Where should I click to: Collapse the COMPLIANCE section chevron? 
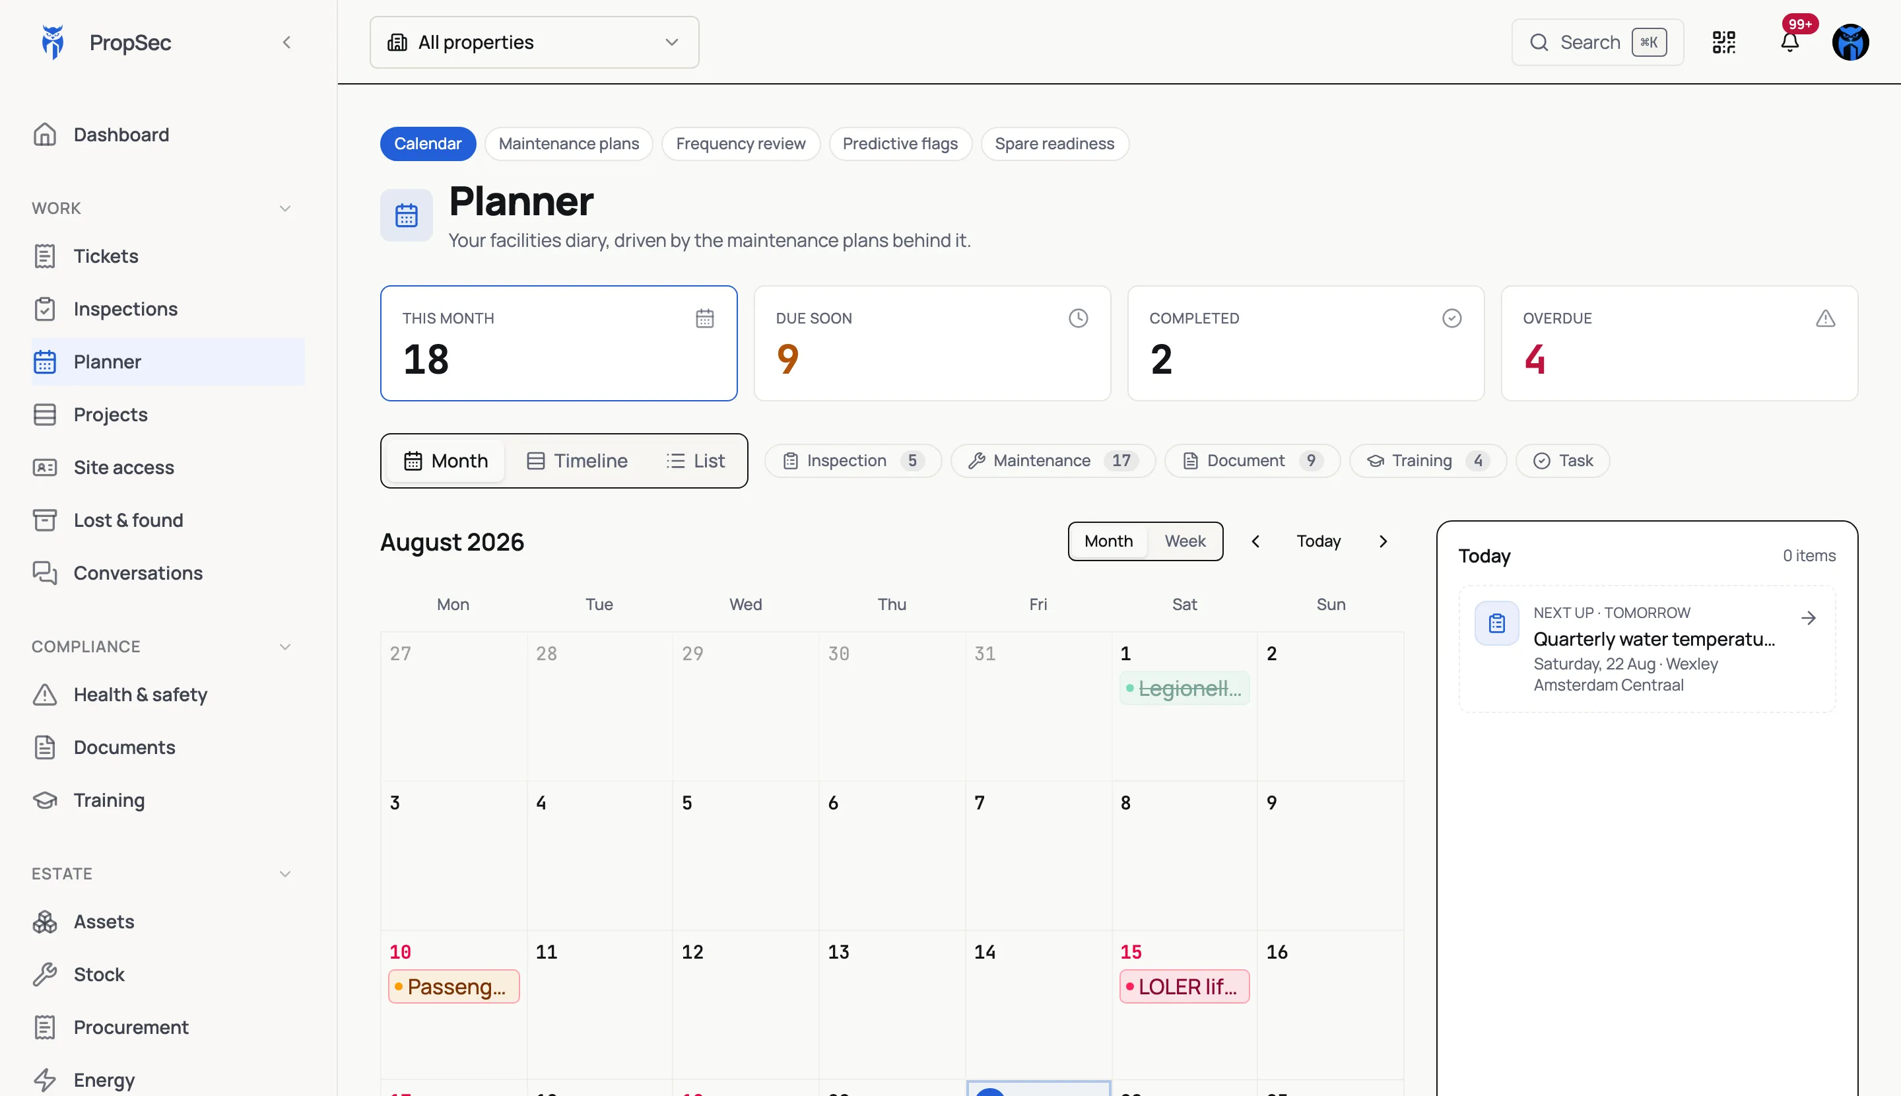pyautogui.click(x=285, y=646)
